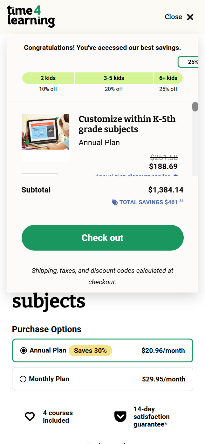Click the 6+ kids discount tier
Viewport: 205px width, 444px height.
(168, 78)
